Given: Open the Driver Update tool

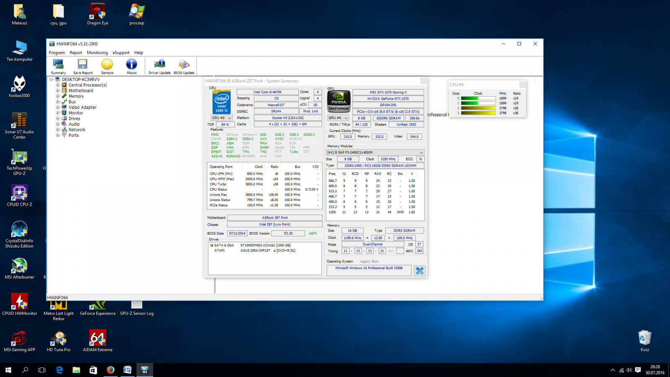Looking at the screenshot, I should [160, 67].
